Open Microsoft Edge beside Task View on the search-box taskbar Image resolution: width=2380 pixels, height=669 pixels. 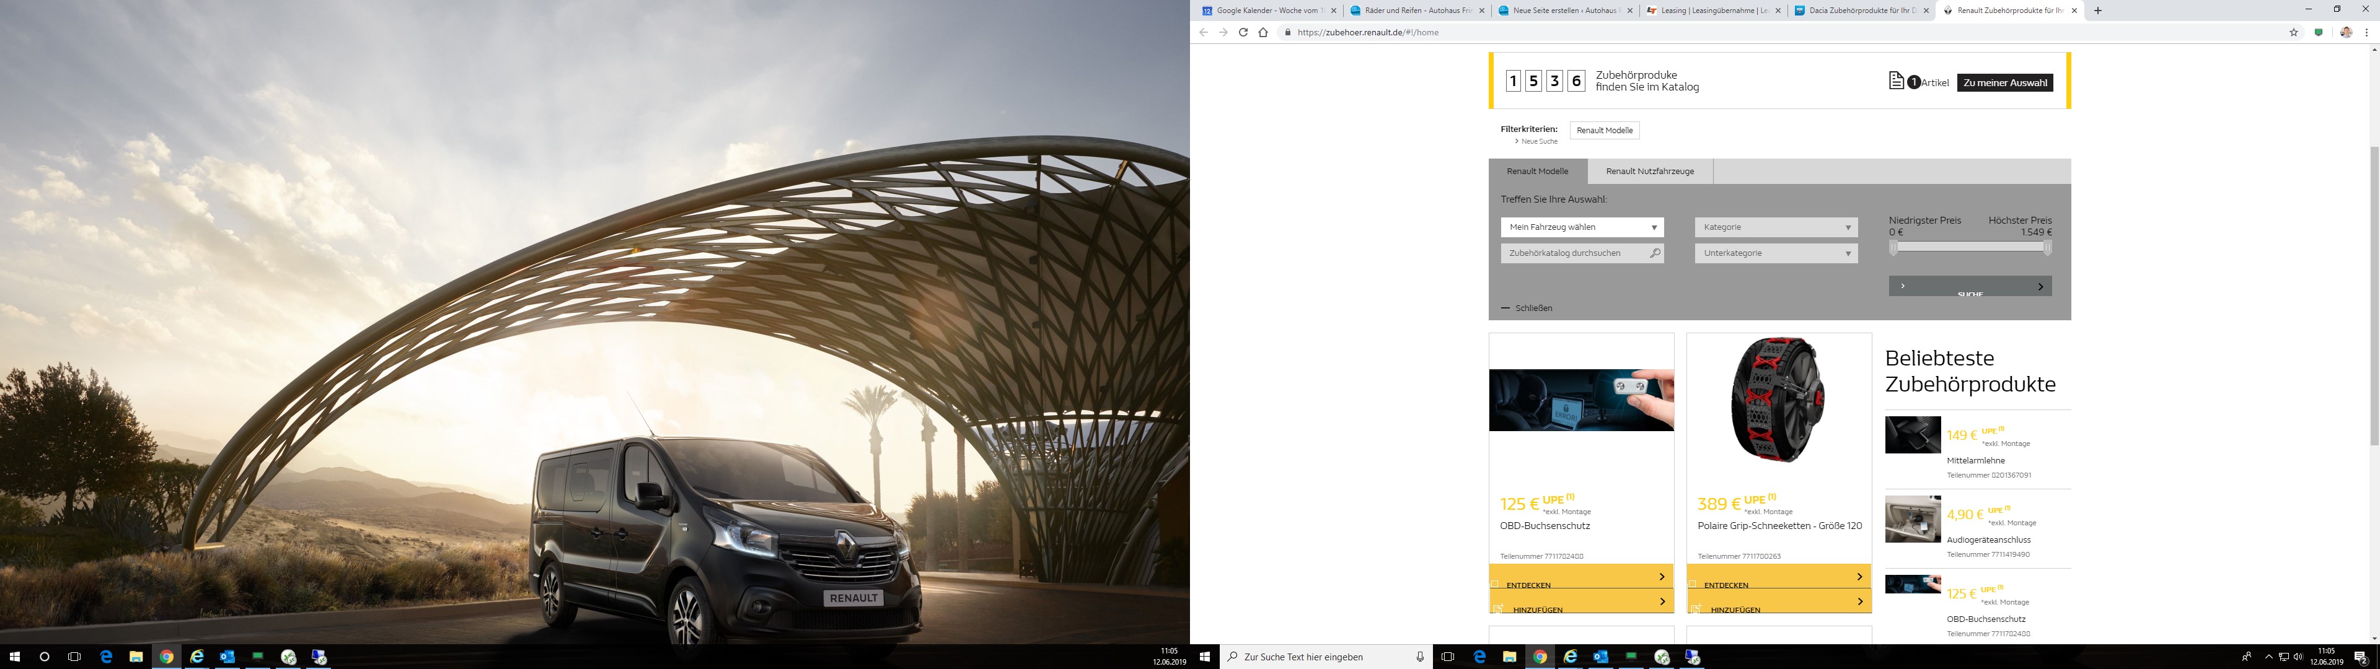[x=1479, y=657]
